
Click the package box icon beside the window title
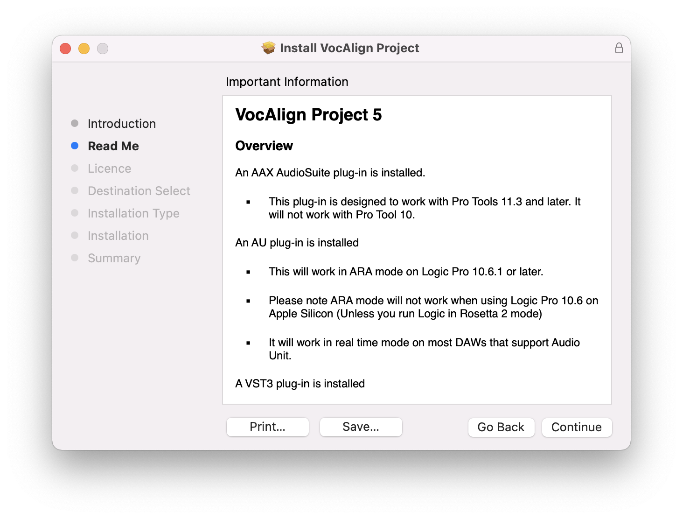point(268,48)
